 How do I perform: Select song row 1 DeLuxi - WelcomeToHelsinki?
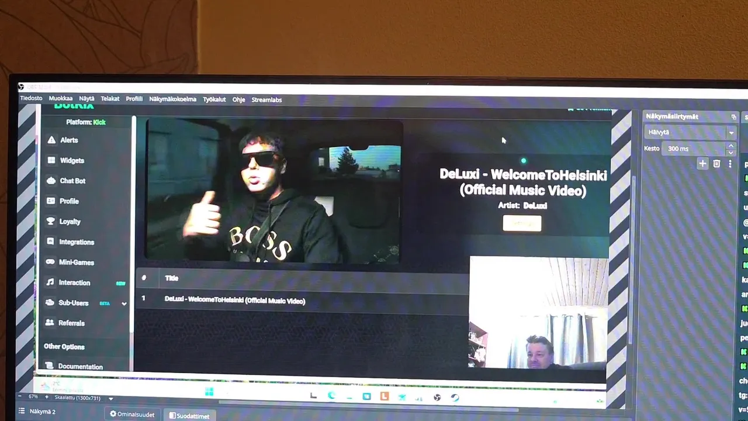pyautogui.click(x=302, y=301)
